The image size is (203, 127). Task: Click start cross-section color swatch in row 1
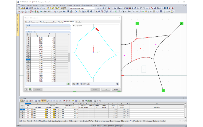tap(46, 110)
